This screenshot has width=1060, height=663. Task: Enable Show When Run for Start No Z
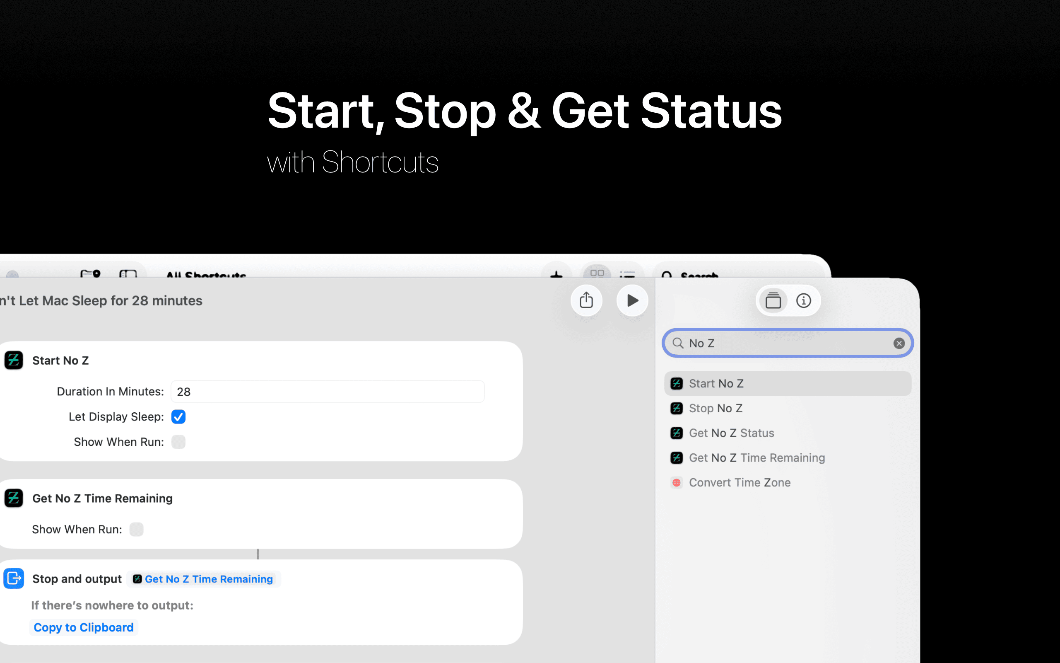[178, 442]
